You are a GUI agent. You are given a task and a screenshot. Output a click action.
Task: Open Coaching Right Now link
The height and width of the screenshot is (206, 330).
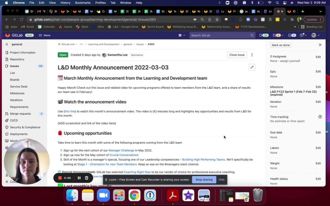[137, 172]
